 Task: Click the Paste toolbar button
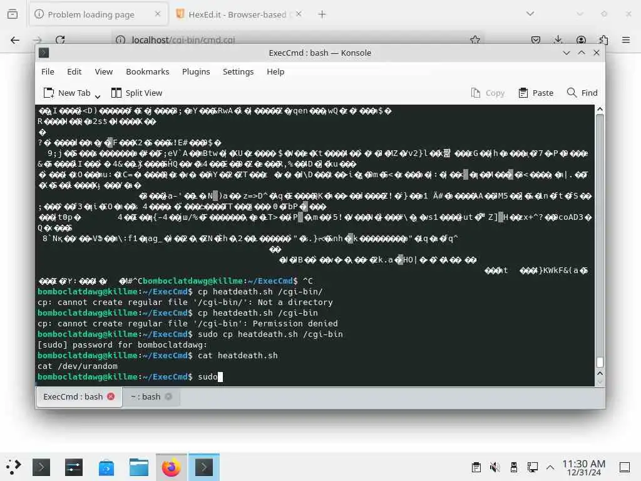536,93
